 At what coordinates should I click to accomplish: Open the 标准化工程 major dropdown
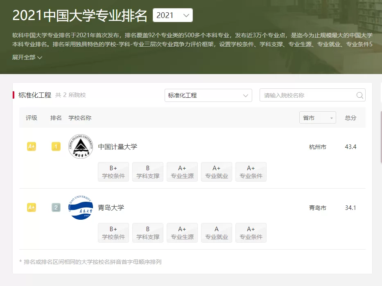(208, 95)
